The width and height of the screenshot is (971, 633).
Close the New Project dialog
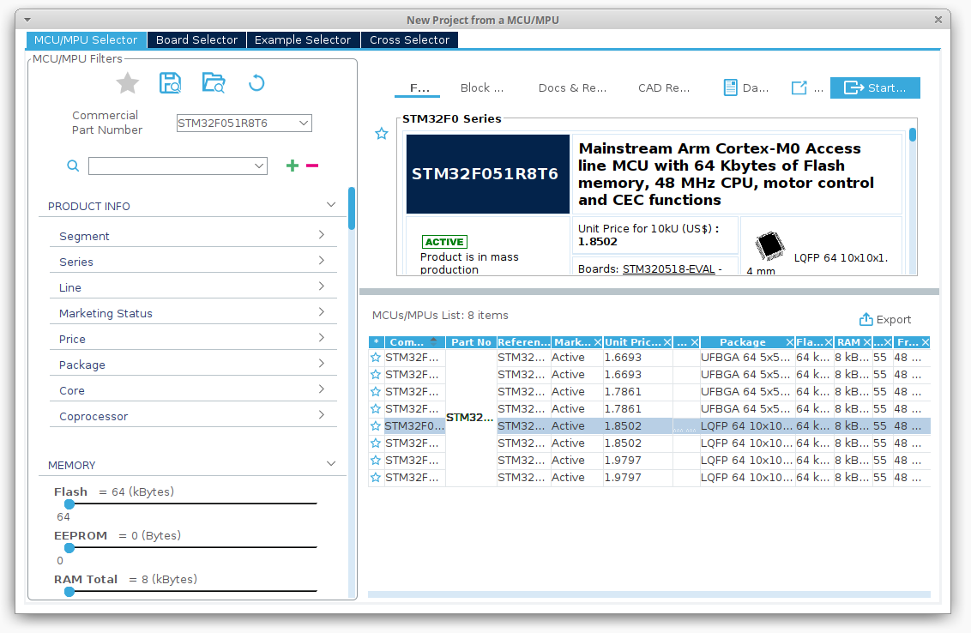coord(938,20)
